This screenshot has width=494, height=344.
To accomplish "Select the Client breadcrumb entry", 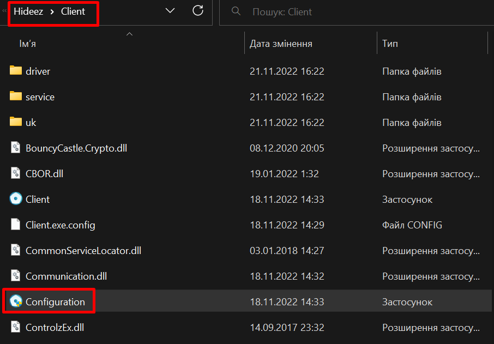I will (x=73, y=10).
